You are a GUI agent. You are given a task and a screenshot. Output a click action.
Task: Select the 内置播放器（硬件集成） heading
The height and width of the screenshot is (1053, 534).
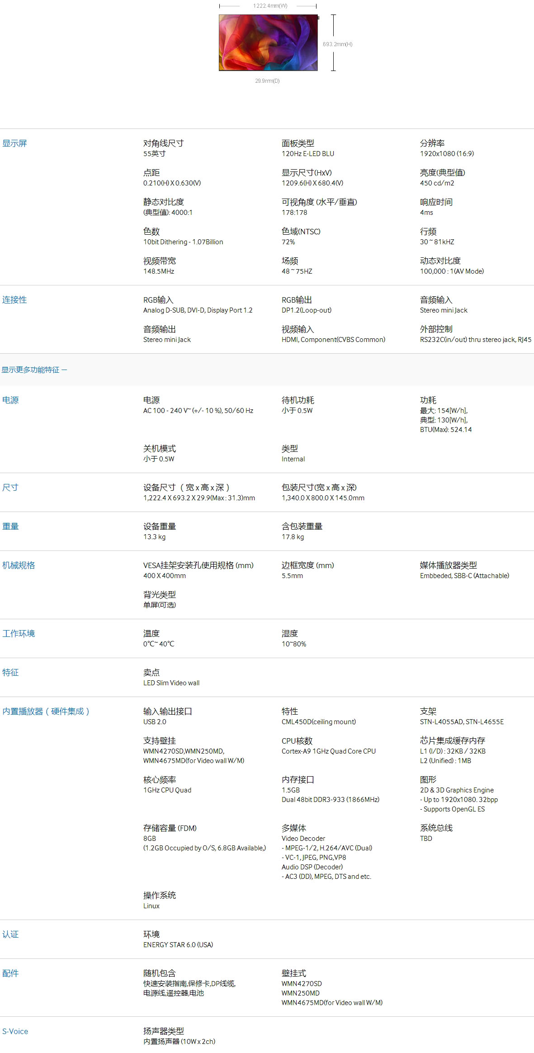coord(46,711)
